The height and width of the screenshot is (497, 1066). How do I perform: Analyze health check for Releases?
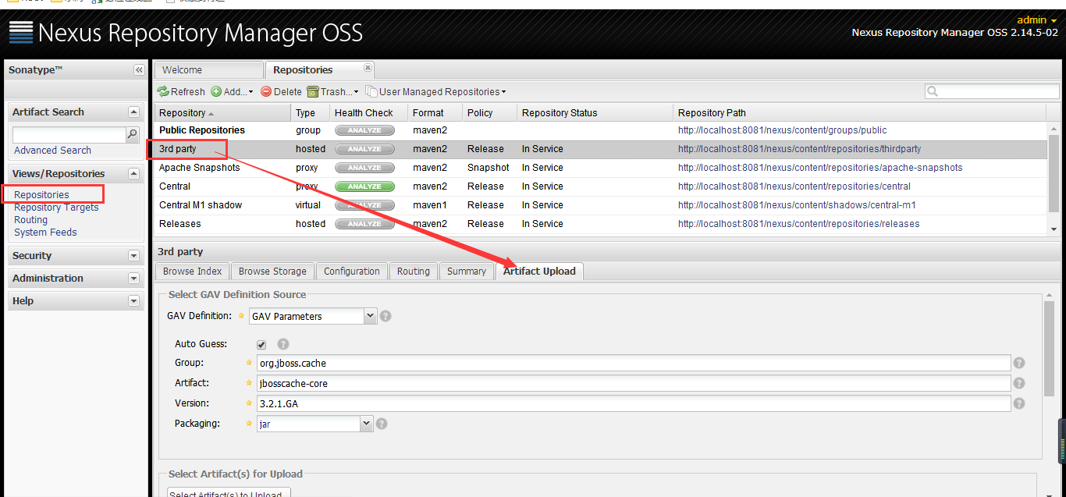click(364, 224)
